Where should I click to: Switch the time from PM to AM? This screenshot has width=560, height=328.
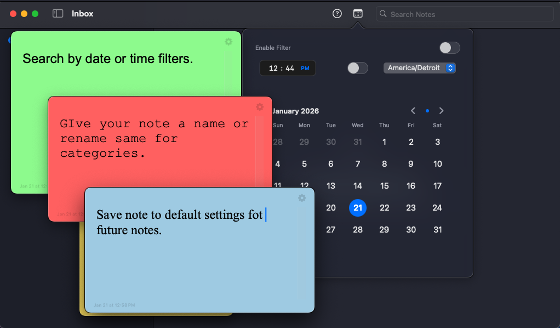coord(306,67)
